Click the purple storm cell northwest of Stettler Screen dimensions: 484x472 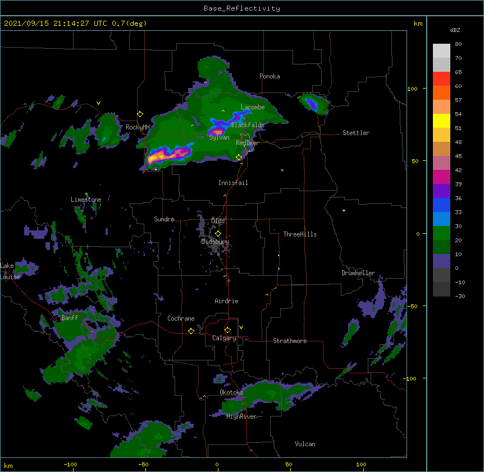point(312,104)
